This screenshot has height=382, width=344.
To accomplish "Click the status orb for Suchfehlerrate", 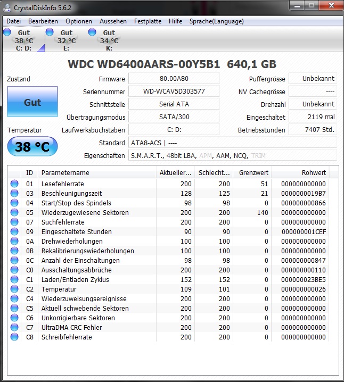I will [x=14, y=222].
